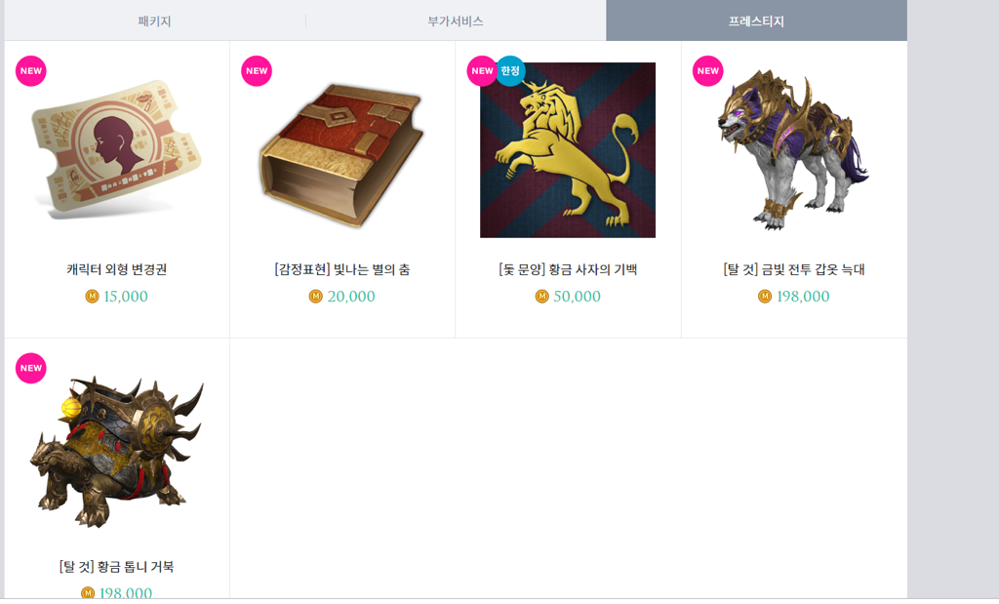
Task: Click the character appearance ticket image
Action: click(x=117, y=149)
